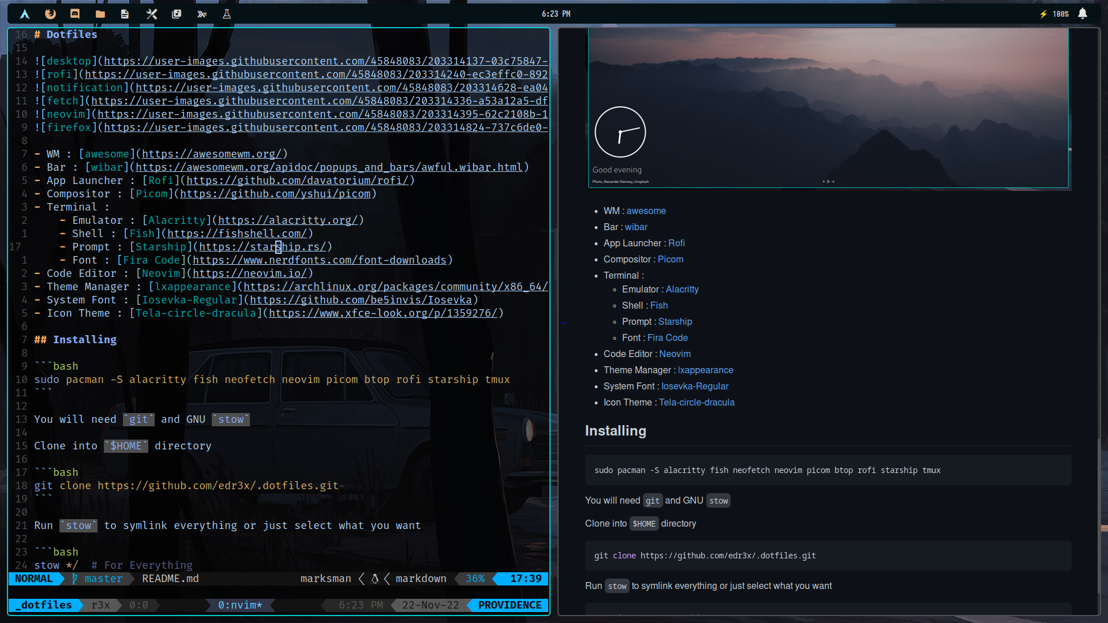Viewport: 1108px width, 623px height.
Task: Click the master branch indicator in statusline
Action: pyautogui.click(x=102, y=579)
